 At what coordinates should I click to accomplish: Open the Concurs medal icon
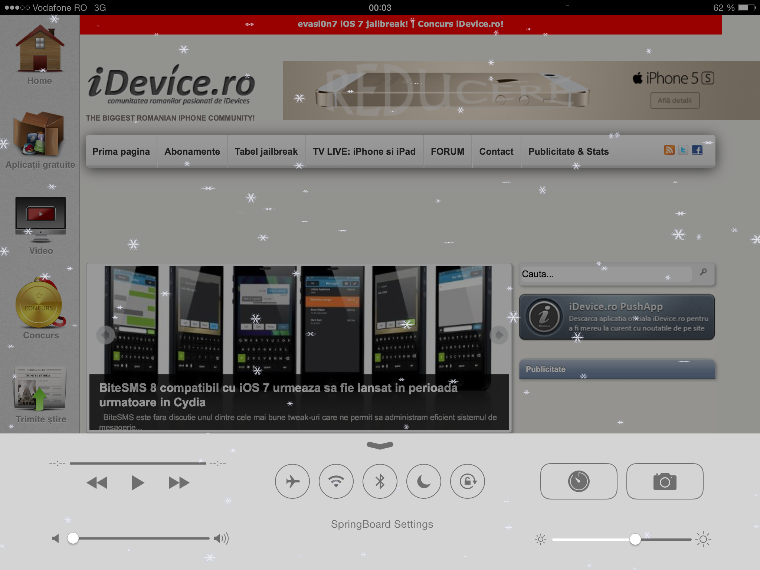[40, 303]
